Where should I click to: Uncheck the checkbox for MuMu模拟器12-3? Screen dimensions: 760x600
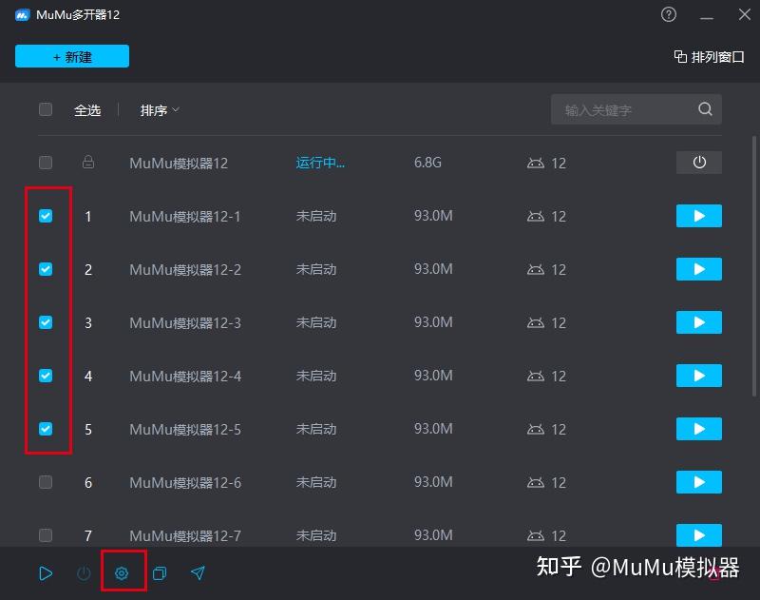pyautogui.click(x=45, y=322)
